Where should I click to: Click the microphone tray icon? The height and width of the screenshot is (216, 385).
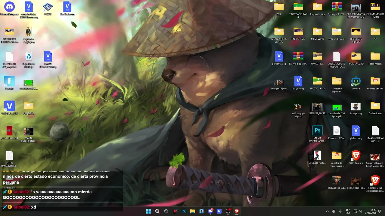tap(340, 211)
